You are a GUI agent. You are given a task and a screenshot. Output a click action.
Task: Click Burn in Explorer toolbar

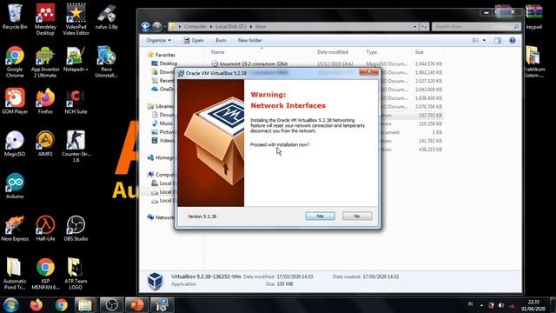point(221,41)
